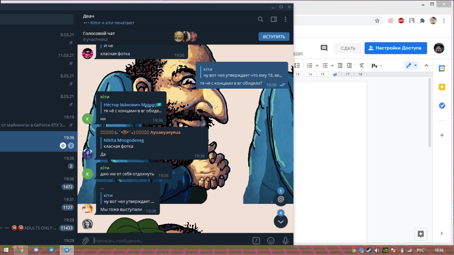Select the message Мы тоже выступали
Viewport: 454px width, 255px height.
click(121, 209)
